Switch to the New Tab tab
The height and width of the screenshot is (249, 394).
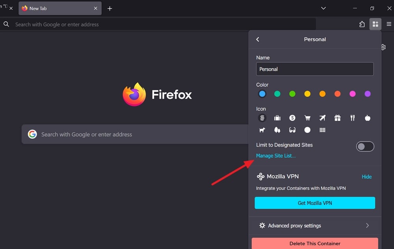pos(60,8)
